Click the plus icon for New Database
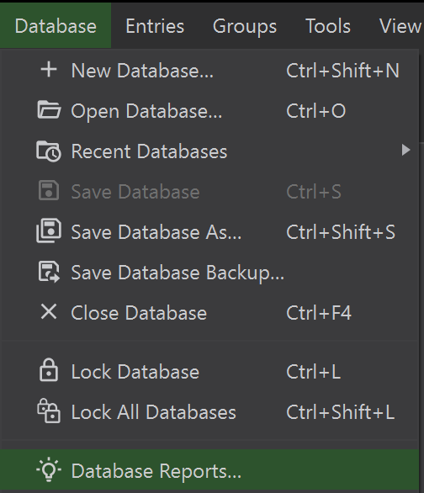Image resolution: width=424 pixels, height=493 pixels. (x=49, y=70)
